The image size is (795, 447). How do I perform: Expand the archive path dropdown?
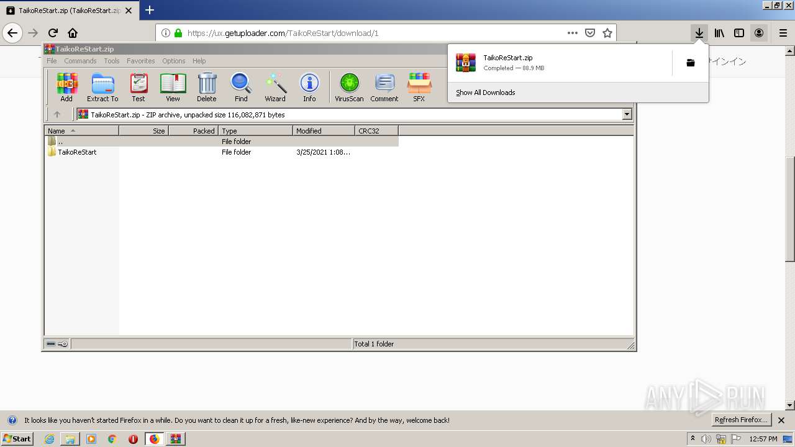[x=627, y=114]
